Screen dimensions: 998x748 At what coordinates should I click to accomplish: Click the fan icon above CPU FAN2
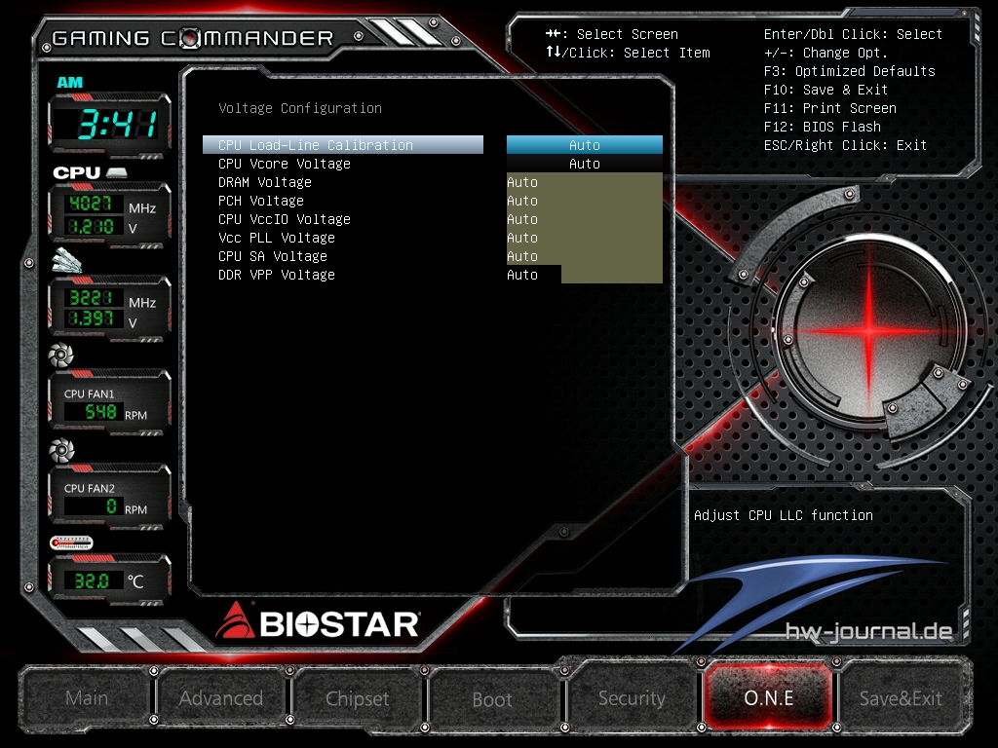tap(61, 450)
